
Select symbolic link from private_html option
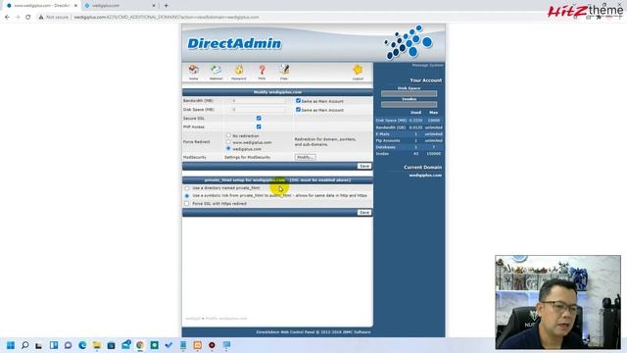coord(187,196)
